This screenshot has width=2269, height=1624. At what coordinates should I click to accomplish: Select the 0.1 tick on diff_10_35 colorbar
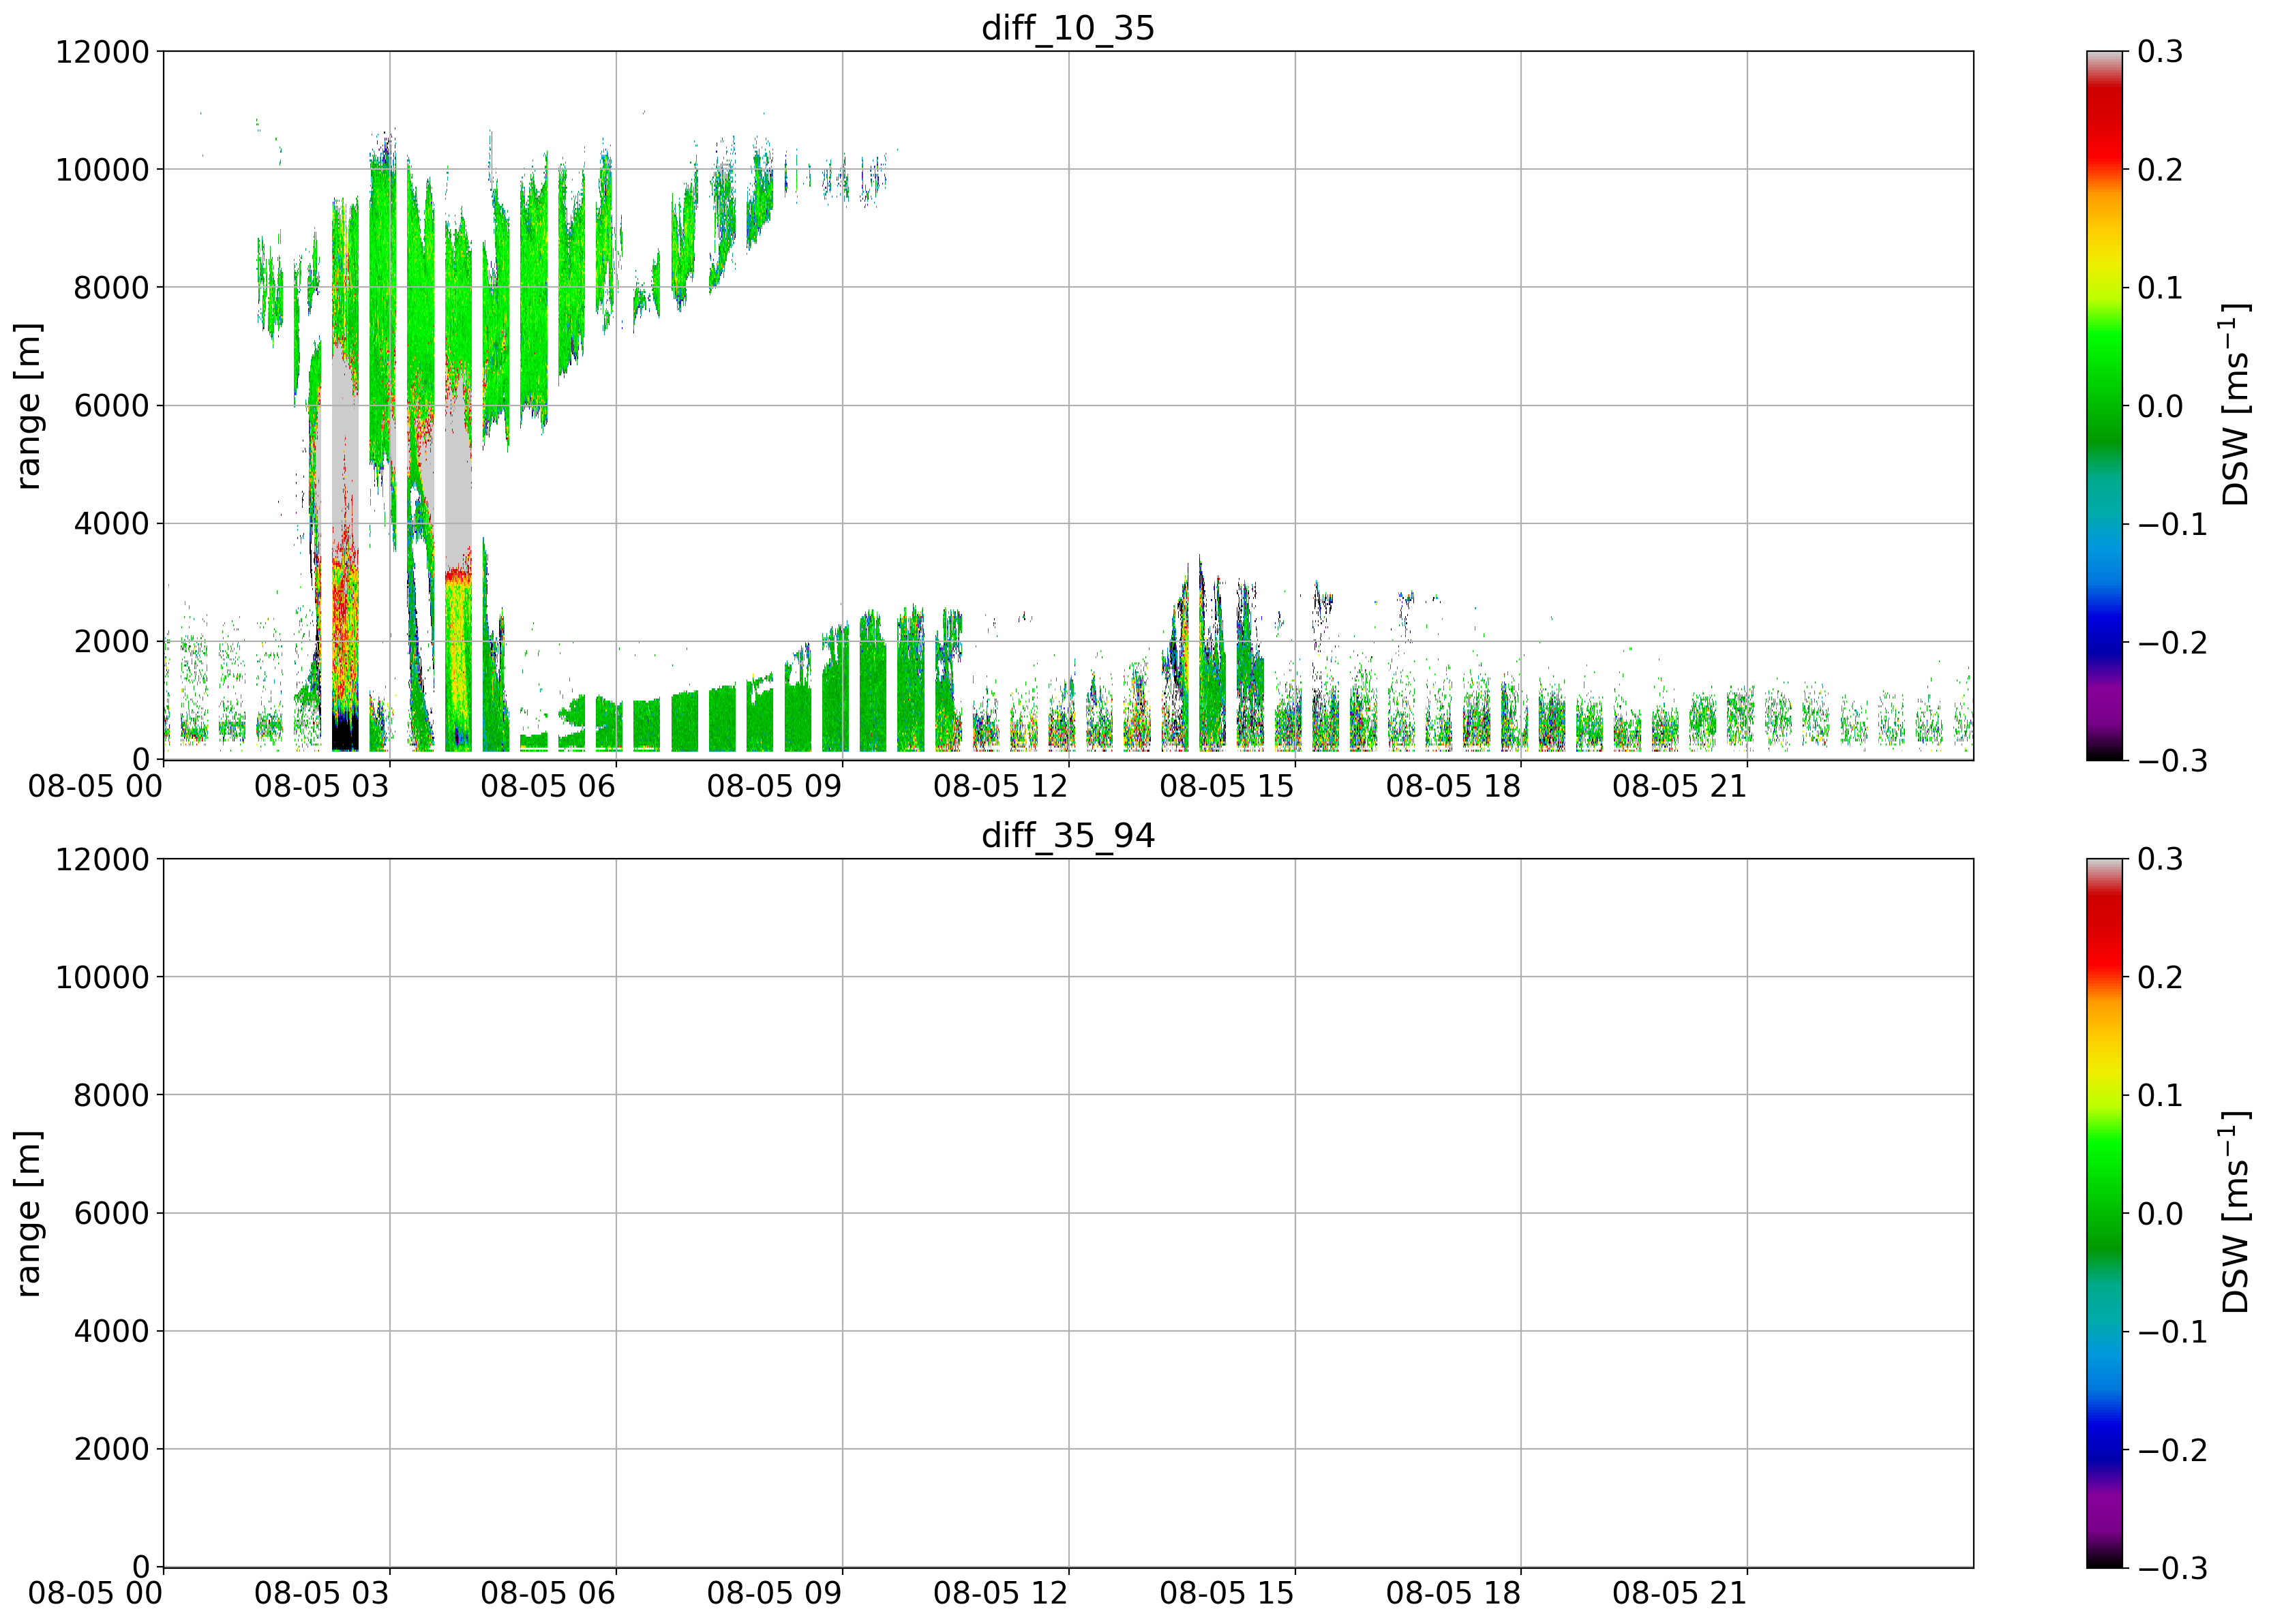[2160, 288]
